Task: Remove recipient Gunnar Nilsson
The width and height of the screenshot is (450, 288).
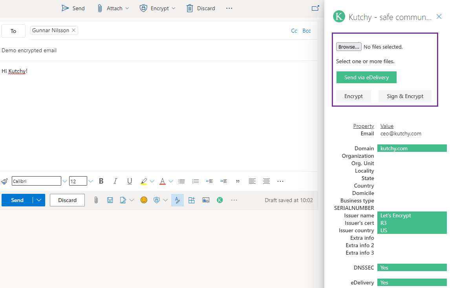Action: [x=74, y=30]
